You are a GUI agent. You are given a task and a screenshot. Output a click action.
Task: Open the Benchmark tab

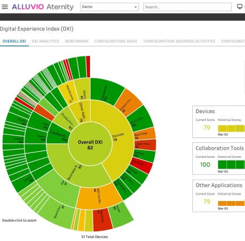click(x=77, y=41)
